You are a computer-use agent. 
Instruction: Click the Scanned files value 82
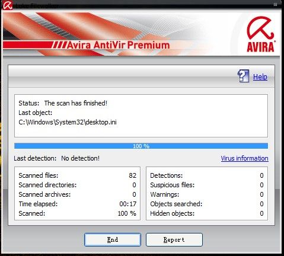[132, 175]
